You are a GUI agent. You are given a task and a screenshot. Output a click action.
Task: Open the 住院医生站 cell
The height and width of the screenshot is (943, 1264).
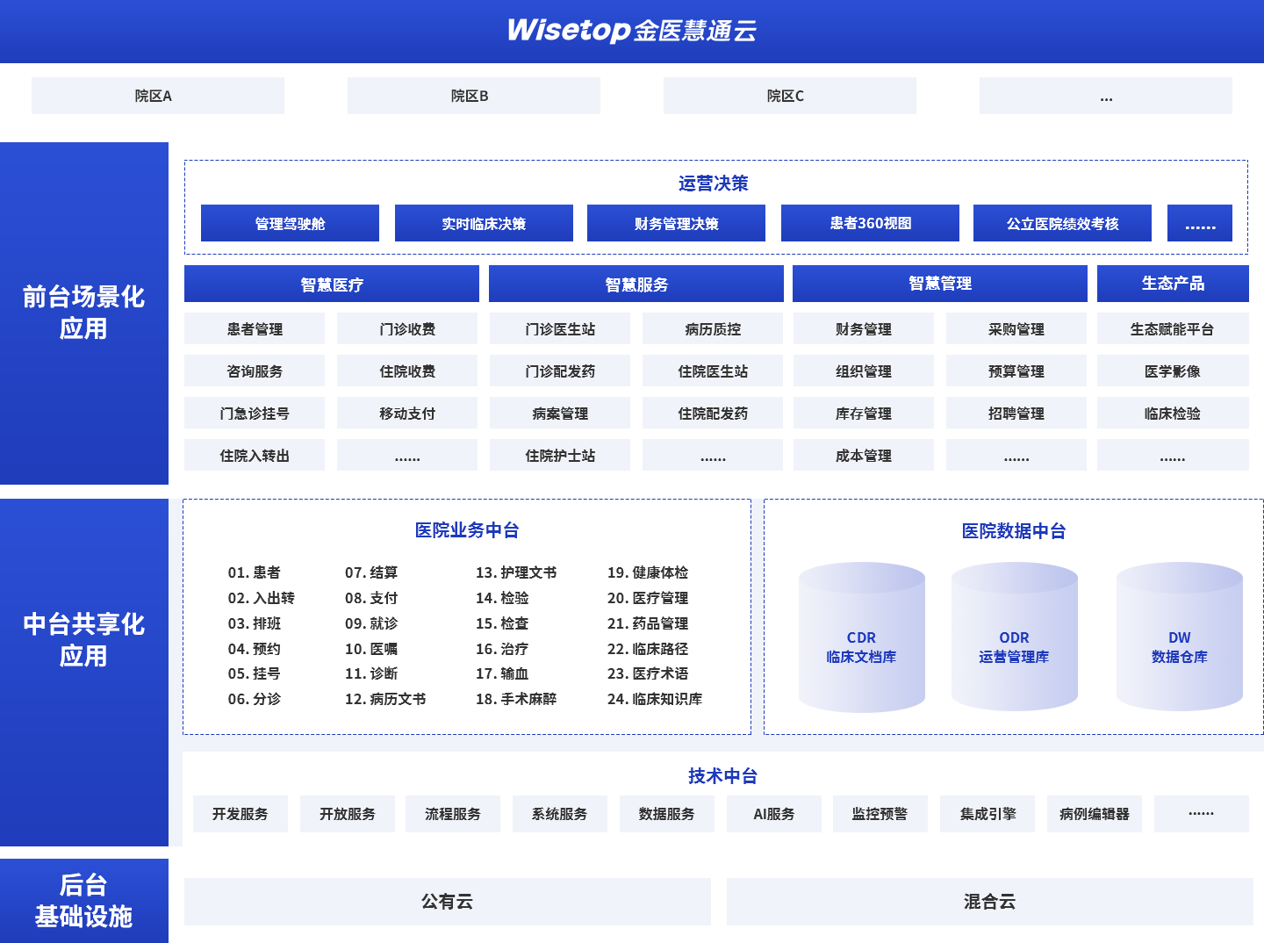713,371
